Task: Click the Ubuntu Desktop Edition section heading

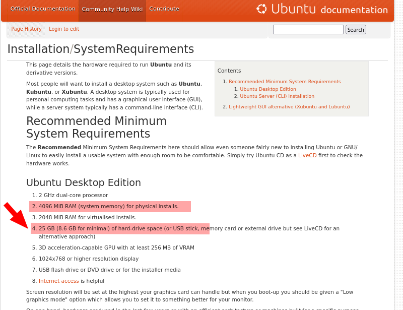Action: click(83, 182)
